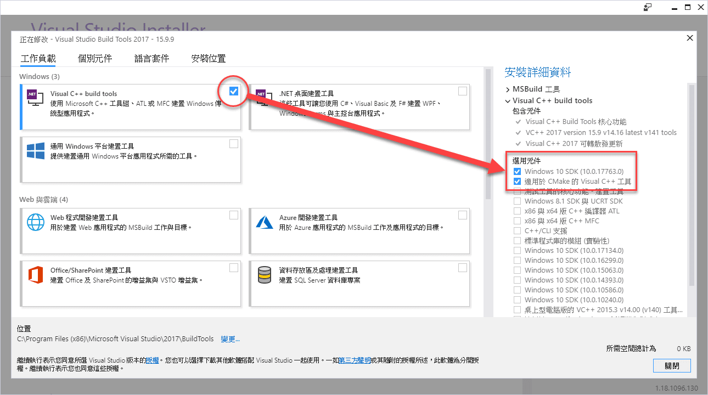Check Windows 10 SDK (10.0.15063.0)
This screenshot has width=708, height=395.
517,270
